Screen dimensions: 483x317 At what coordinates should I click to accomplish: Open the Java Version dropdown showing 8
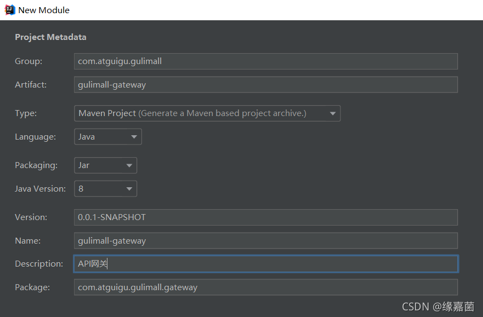tap(105, 188)
